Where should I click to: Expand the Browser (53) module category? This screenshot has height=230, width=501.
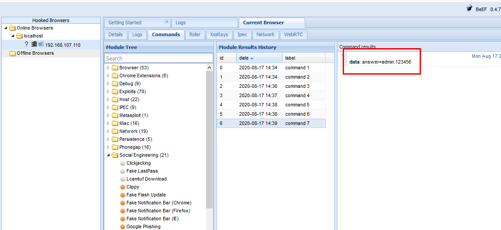[x=108, y=68]
